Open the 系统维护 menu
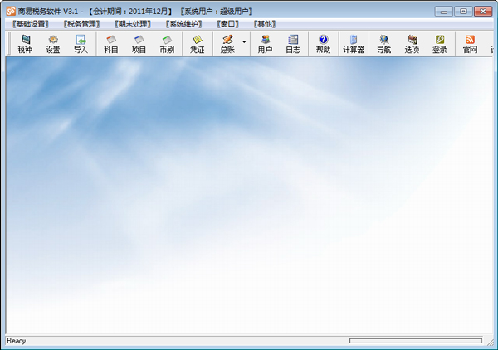Image resolution: width=498 pixels, height=350 pixels. (184, 24)
